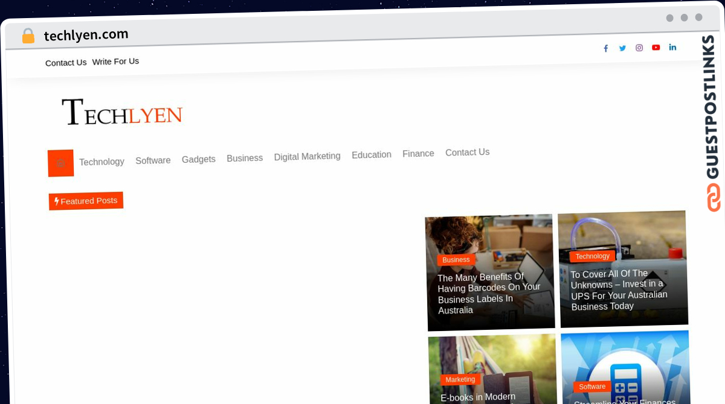The height and width of the screenshot is (404, 725).
Task: Click the Featured Posts button
Action: click(86, 201)
